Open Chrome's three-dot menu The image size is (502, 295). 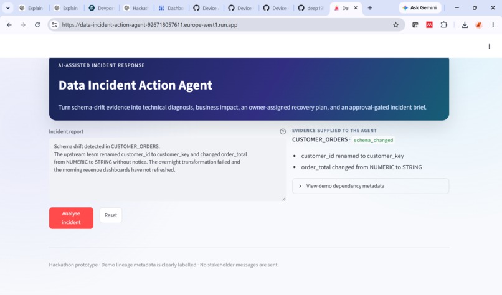coord(493,25)
